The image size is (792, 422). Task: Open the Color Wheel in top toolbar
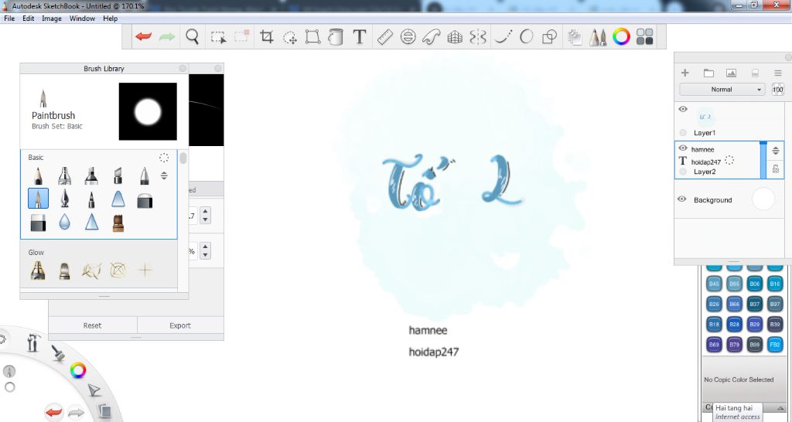pyautogui.click(x=621, y=36)
